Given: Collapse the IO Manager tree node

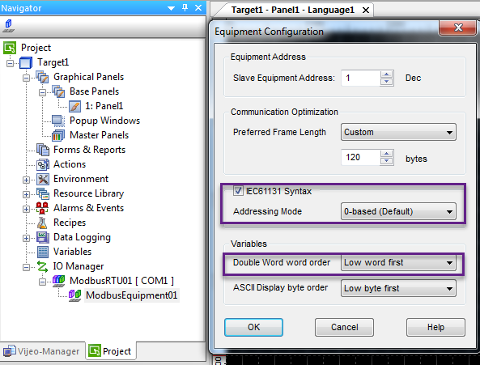Looking at the screenshot, I should click(x=27, y=267).
